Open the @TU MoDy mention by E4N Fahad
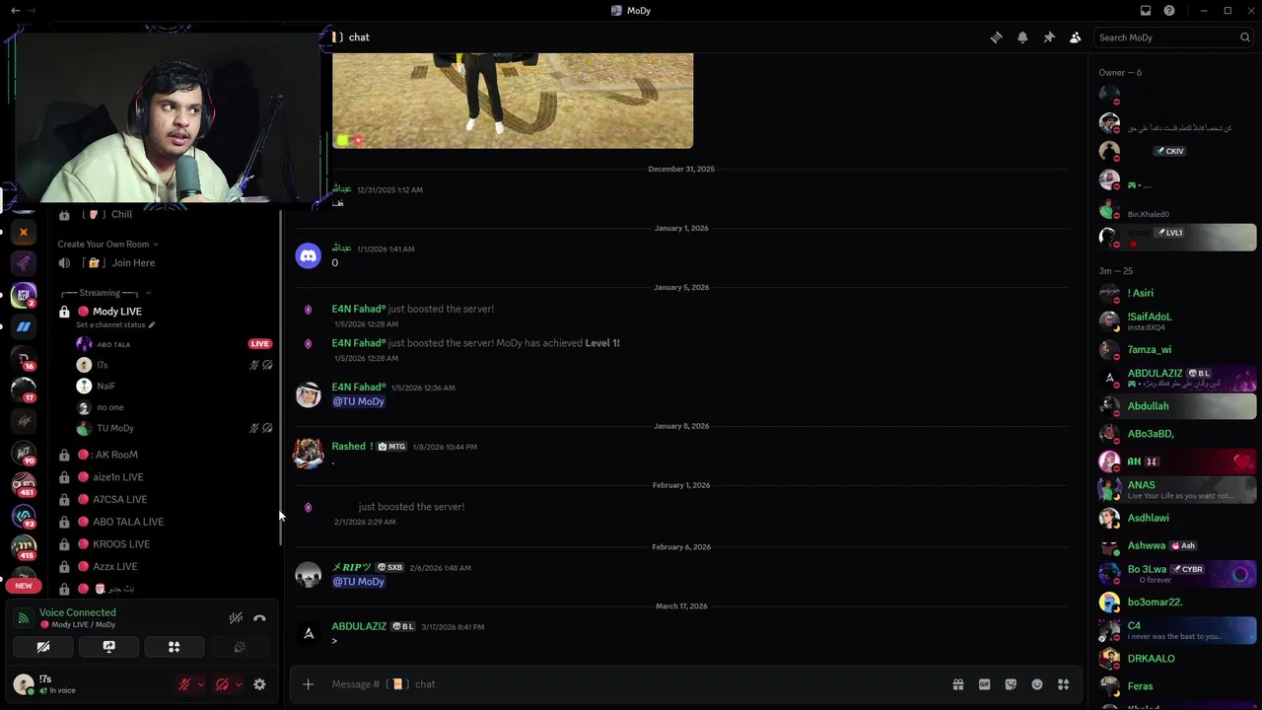Viewport: 1262px width, 710px height. (358, 401)
